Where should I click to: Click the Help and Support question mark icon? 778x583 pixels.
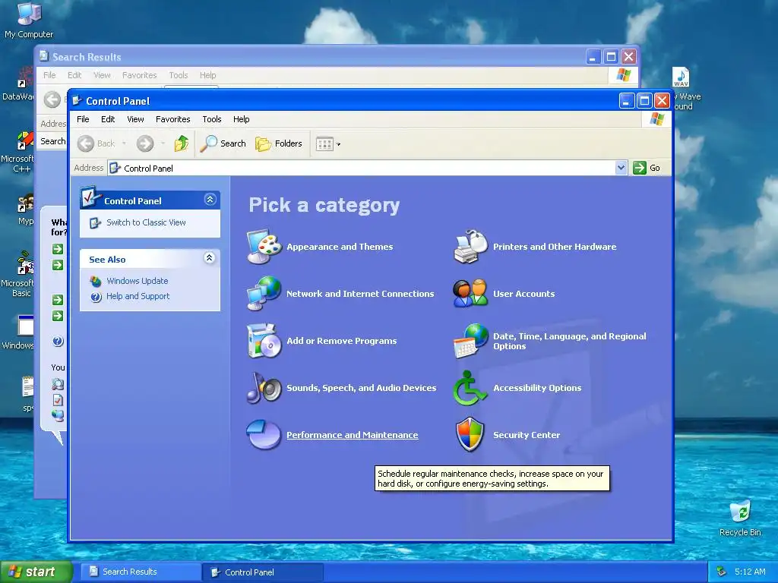pyautogui.click(x=96, y=297)
